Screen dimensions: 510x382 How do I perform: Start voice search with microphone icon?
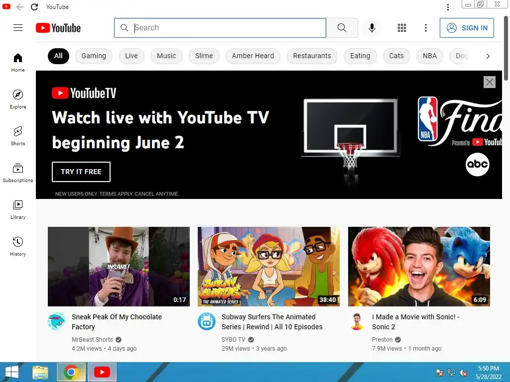[x=372, y=28]
